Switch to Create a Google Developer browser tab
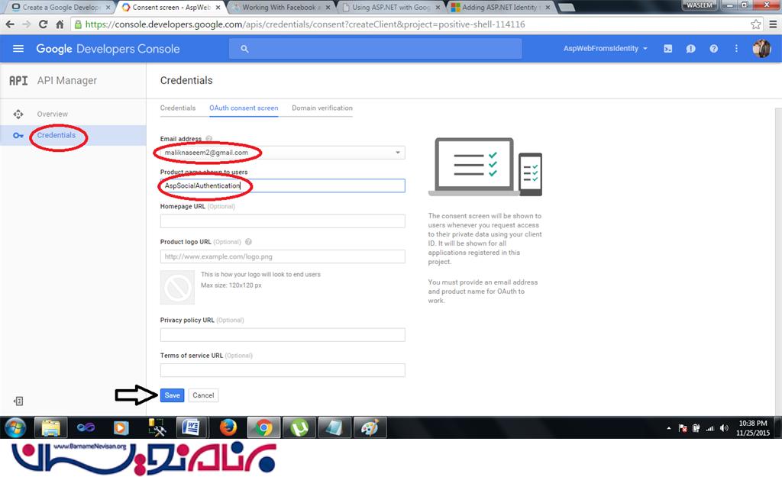Image resolution: width=782 pixels, height=477 pixels. coord(60,8)
